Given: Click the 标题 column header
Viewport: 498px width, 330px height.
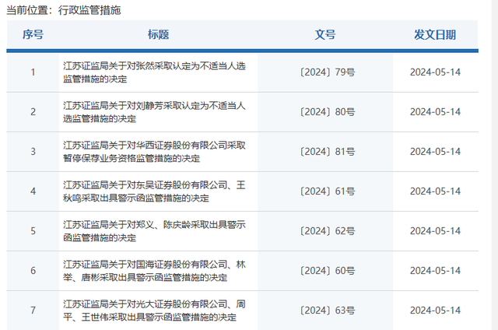Looking at the screenshot, I should [158, 34].
